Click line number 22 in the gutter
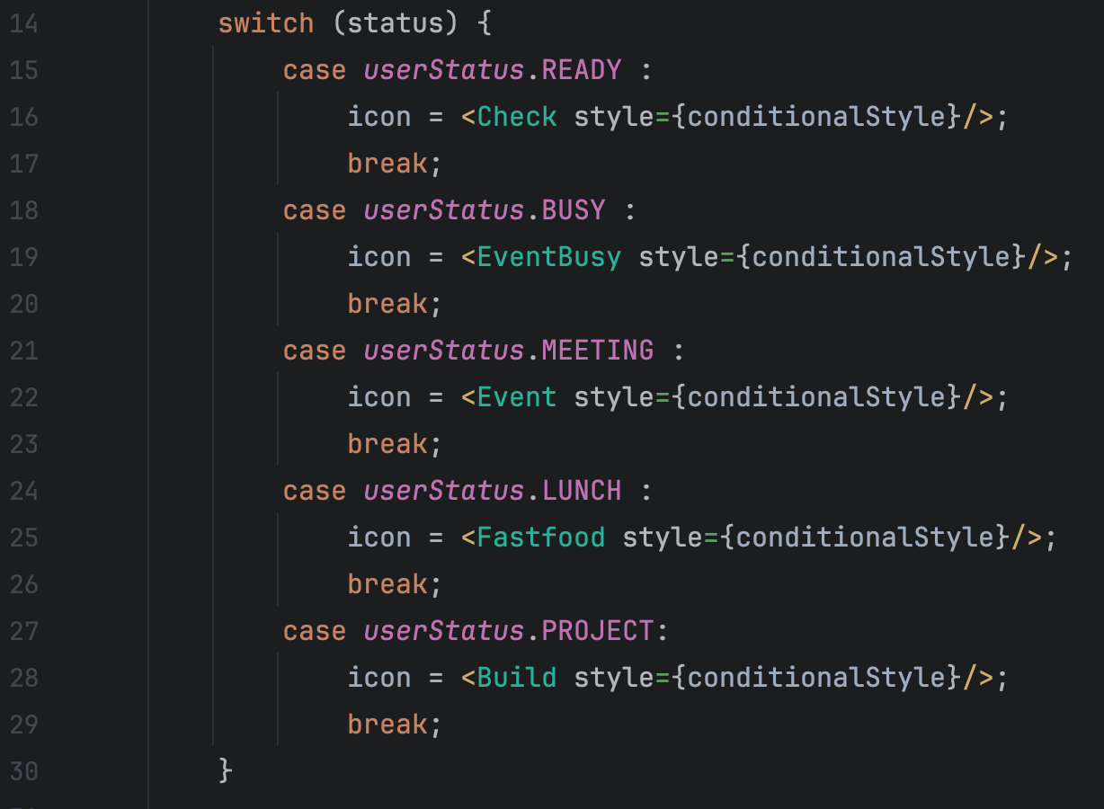1104x809 pixels. [x=23, y=396]
